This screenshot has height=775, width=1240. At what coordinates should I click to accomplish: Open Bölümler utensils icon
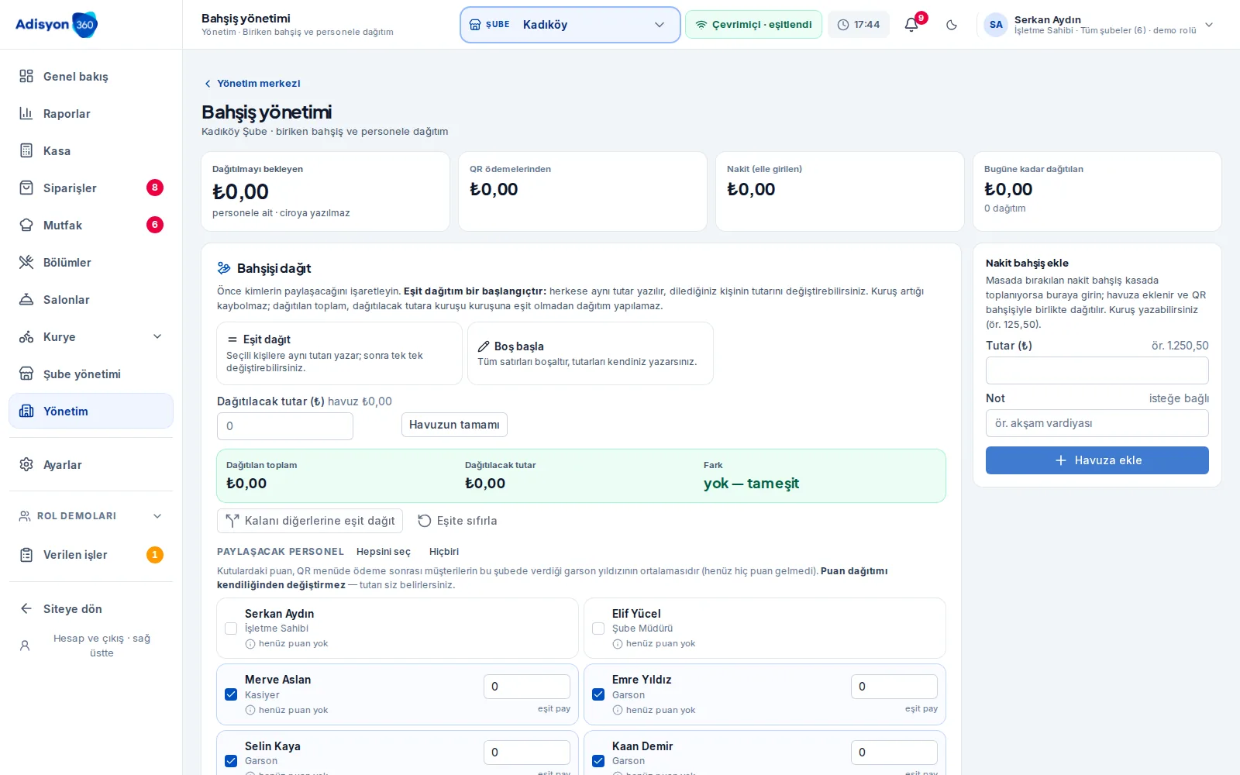coord(26,262)
